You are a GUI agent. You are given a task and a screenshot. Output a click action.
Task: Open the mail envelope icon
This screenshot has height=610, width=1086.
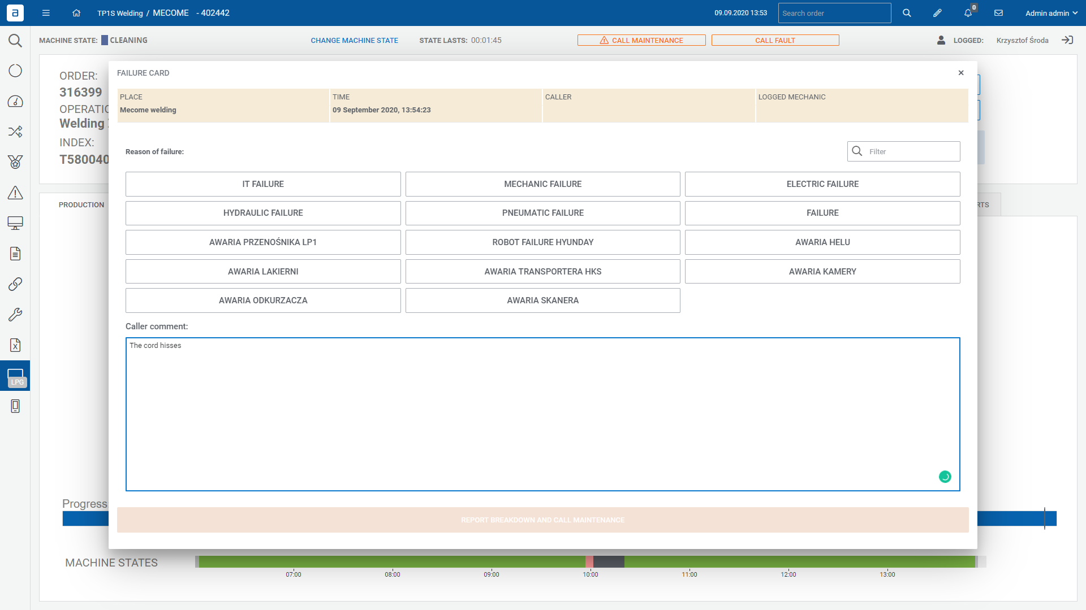click(x=998, y=13)
